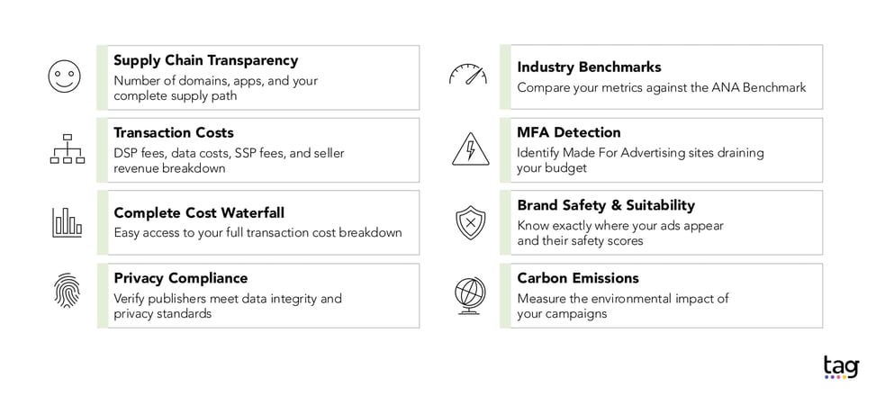This screenshot has height=396, width=876.
Task: Click the lightning warning triangle icon
Action: pos(470,149)
